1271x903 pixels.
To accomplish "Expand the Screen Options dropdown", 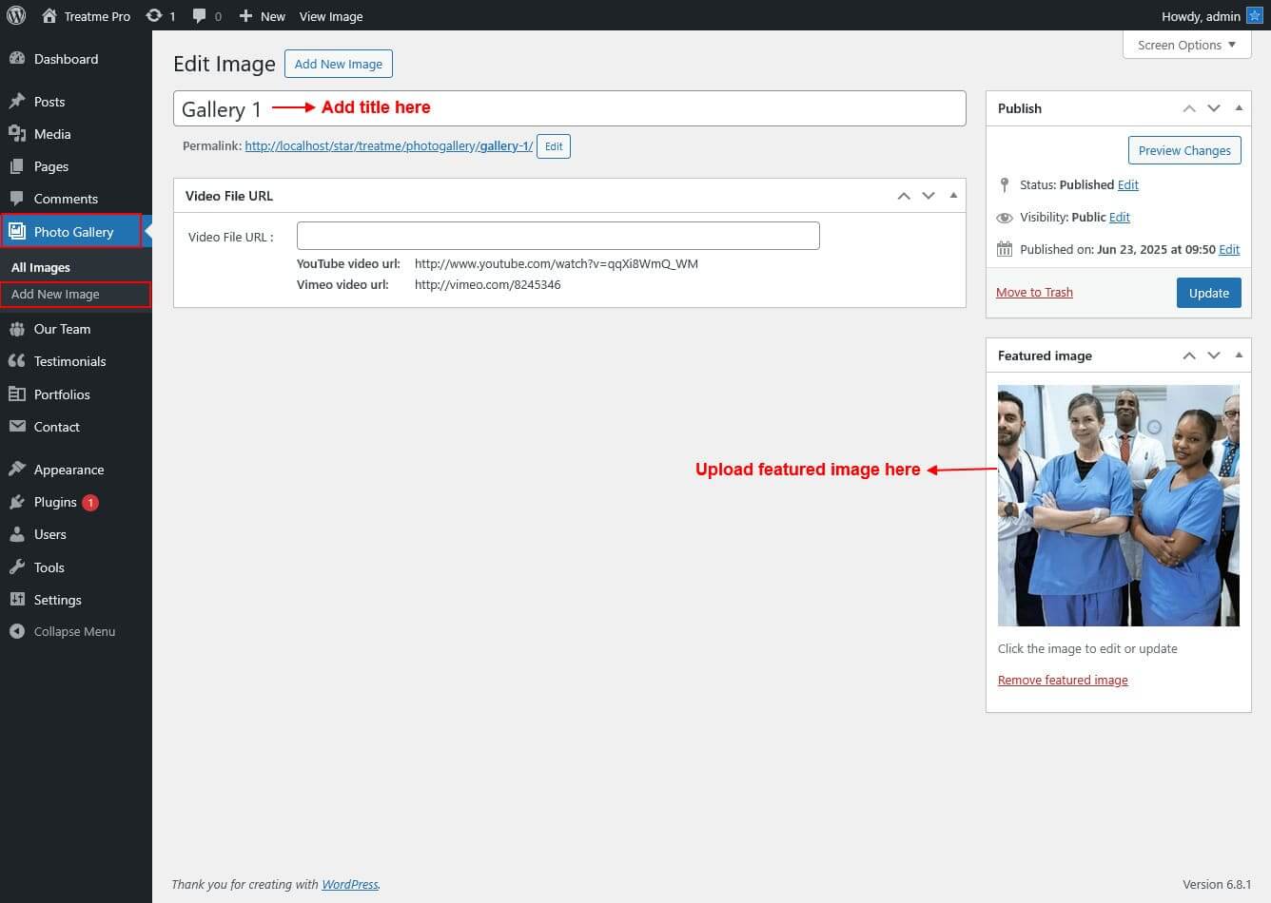I will point(1186,45).
